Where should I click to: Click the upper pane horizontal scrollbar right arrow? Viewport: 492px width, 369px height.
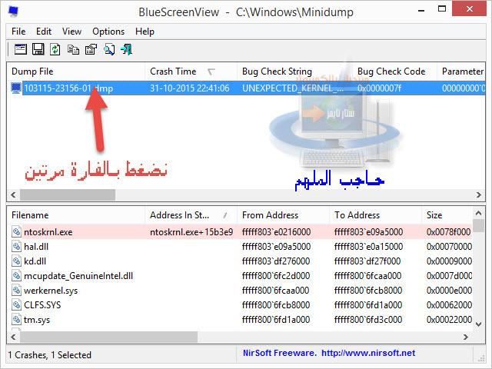coord(478,194)
